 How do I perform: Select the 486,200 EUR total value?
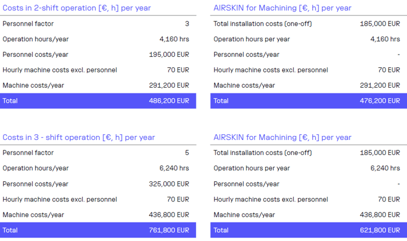[x=169, y=100]
